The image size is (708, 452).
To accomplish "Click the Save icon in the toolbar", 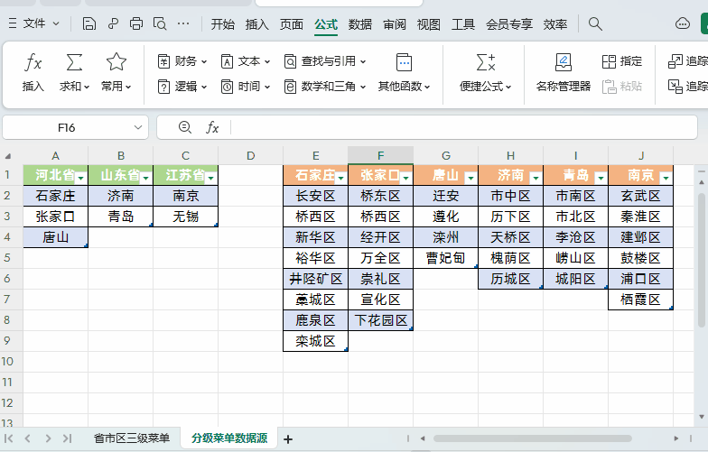I will (88, 23).
